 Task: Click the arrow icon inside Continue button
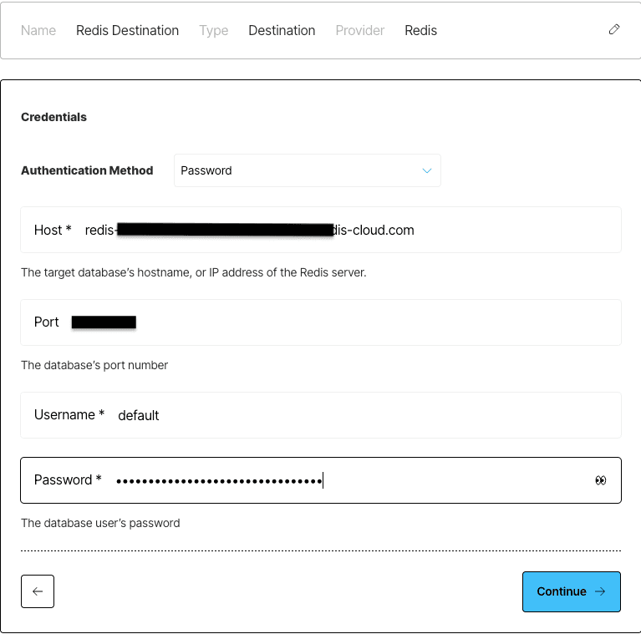pos(600,591)
